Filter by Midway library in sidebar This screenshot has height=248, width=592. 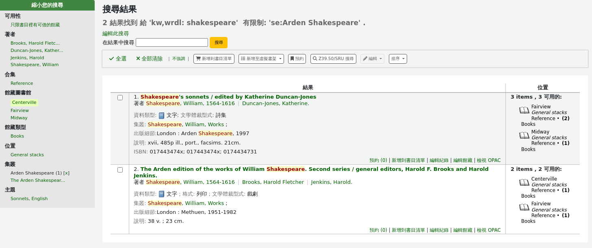pyautogui.click(x=19, y=118)
